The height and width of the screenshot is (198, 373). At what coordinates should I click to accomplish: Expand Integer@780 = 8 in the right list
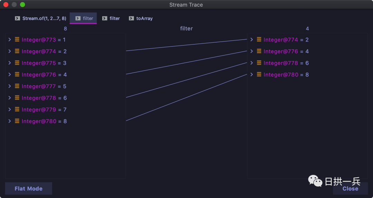pos(251,74)
